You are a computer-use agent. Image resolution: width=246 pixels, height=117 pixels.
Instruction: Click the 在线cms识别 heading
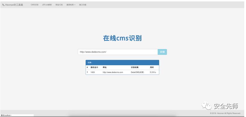coord(122,38)
